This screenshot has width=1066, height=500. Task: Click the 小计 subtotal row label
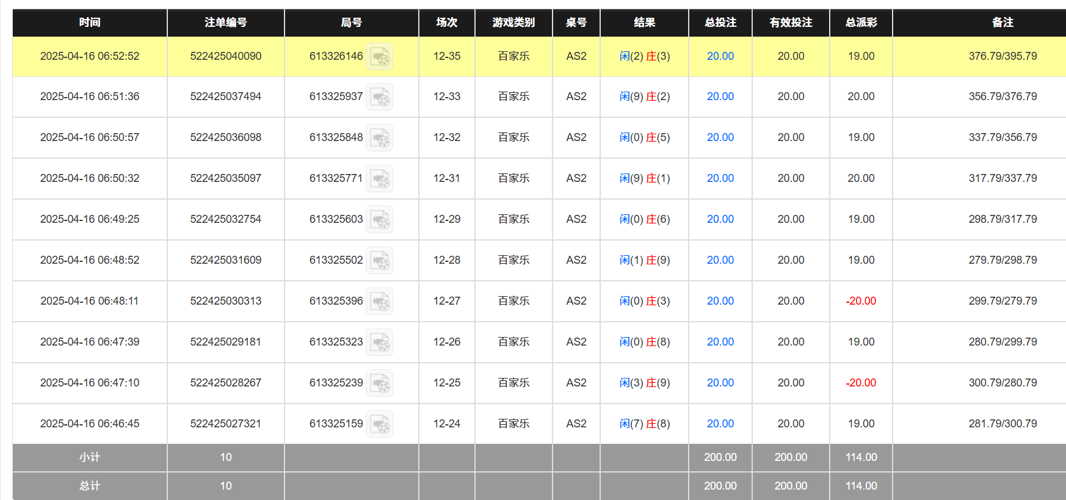click(90, 457)
